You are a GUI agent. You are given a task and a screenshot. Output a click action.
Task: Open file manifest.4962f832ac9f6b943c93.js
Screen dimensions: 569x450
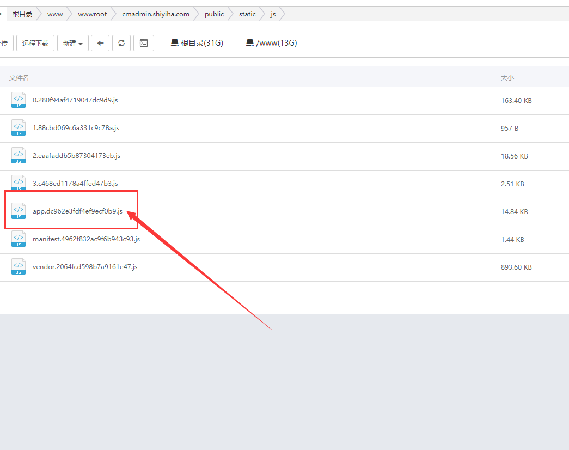click(x=87, y=239)
